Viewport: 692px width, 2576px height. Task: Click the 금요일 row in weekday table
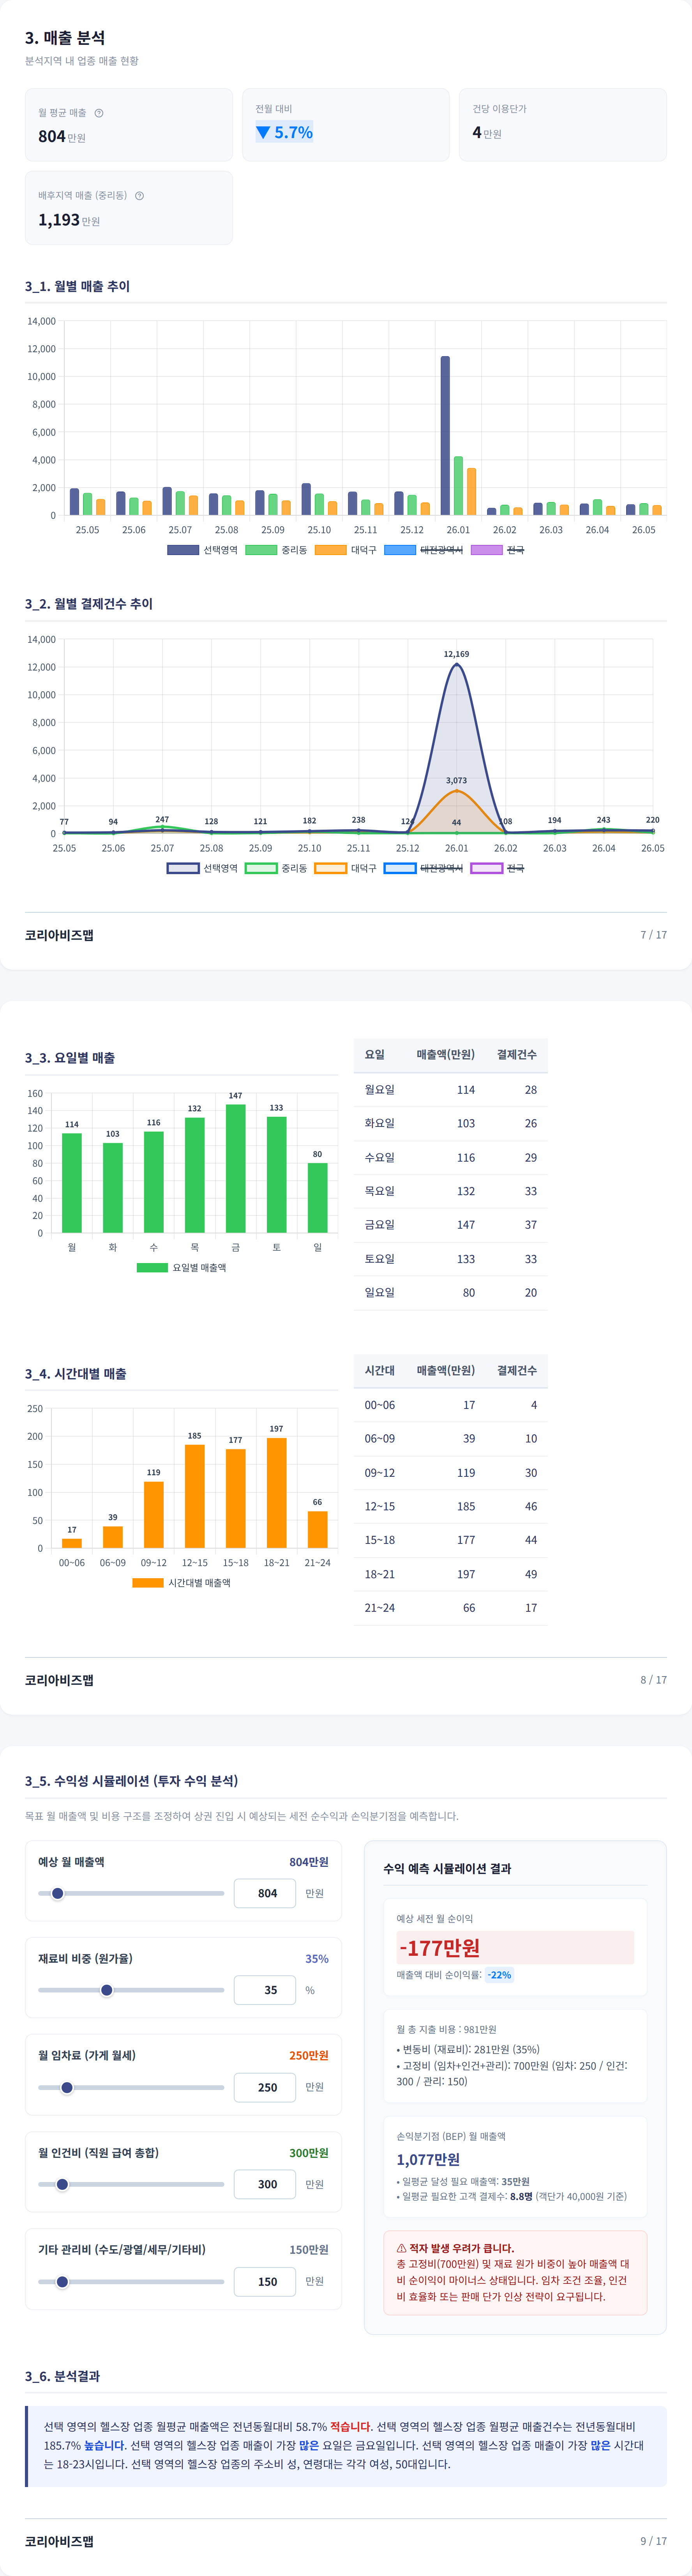click(x=450, y=1225)
